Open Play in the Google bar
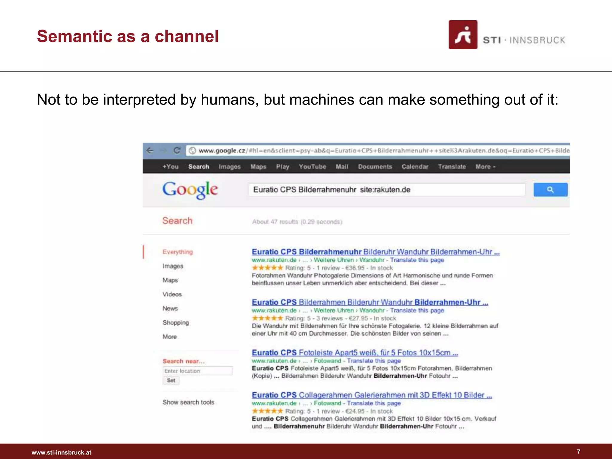612x459 pixels. [282, 167]
